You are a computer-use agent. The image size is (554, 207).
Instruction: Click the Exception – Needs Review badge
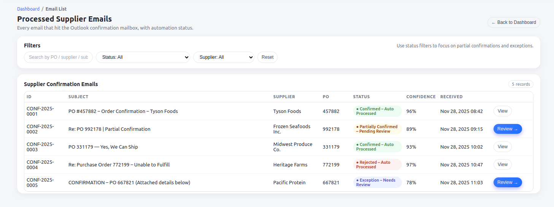[377, 182]
